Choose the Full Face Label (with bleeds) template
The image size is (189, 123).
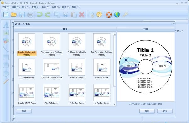77,45
